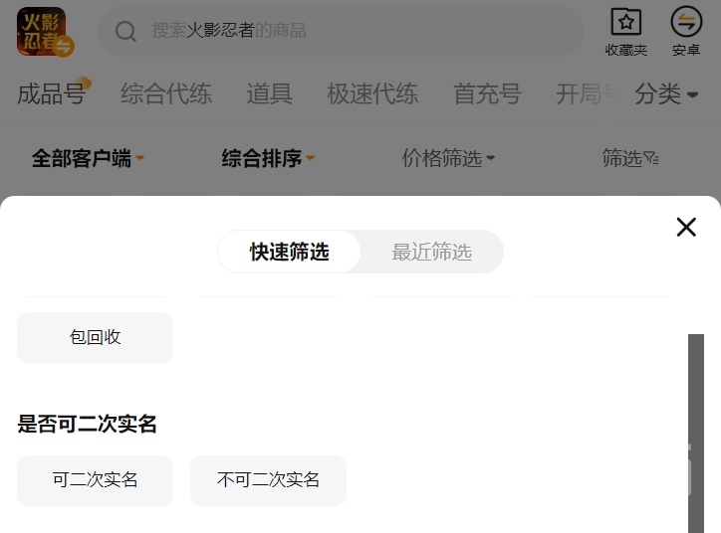
Task: Select the 不可二次实名 filter option
Action: tap(268, 480)
